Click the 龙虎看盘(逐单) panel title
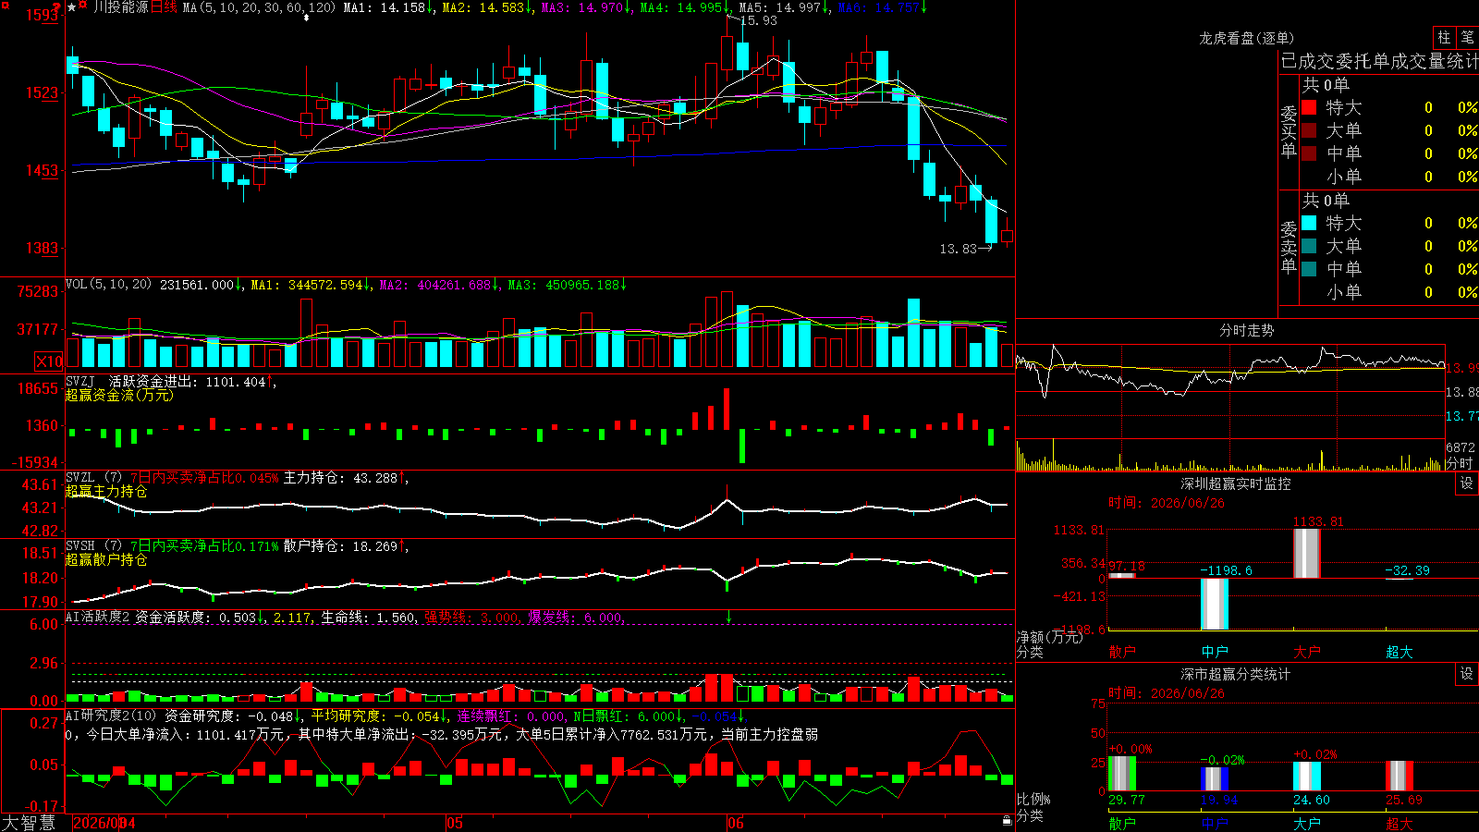1479x832 pixels. click(x=1247, y=38)
